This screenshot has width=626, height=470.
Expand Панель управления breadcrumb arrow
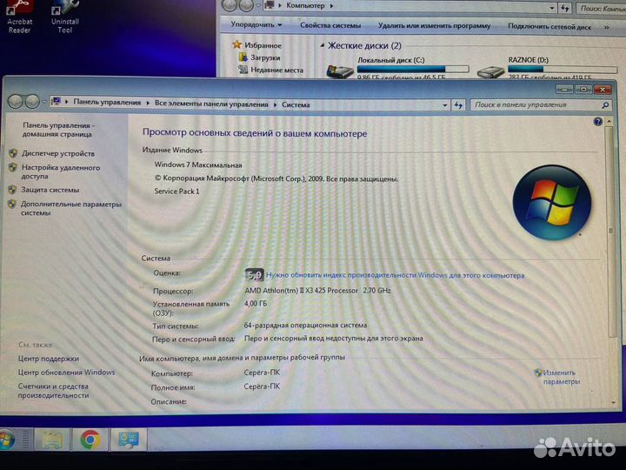pyautogui.click(x=148, y=103)
